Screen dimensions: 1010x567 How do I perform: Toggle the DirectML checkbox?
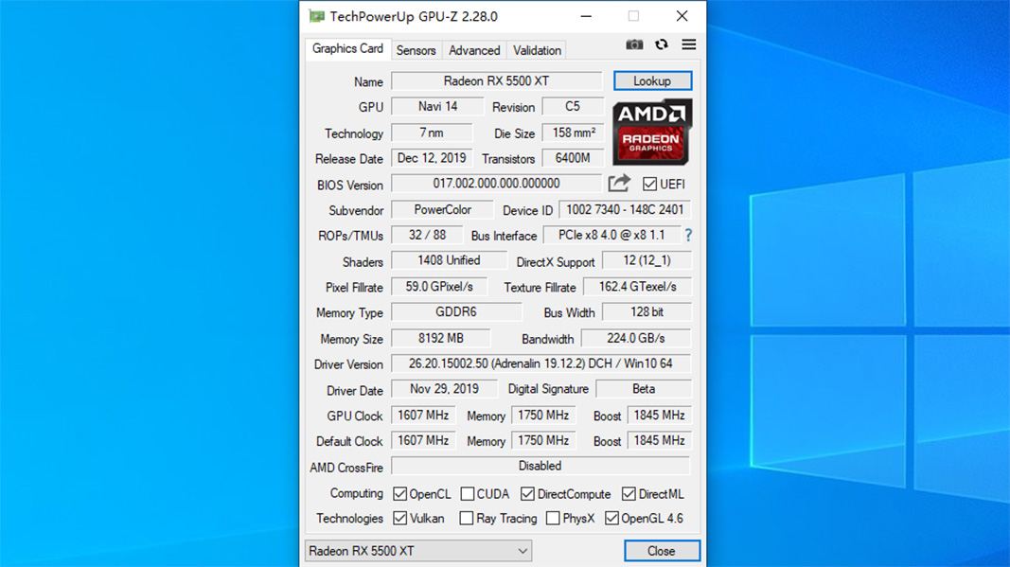[629, 494]
